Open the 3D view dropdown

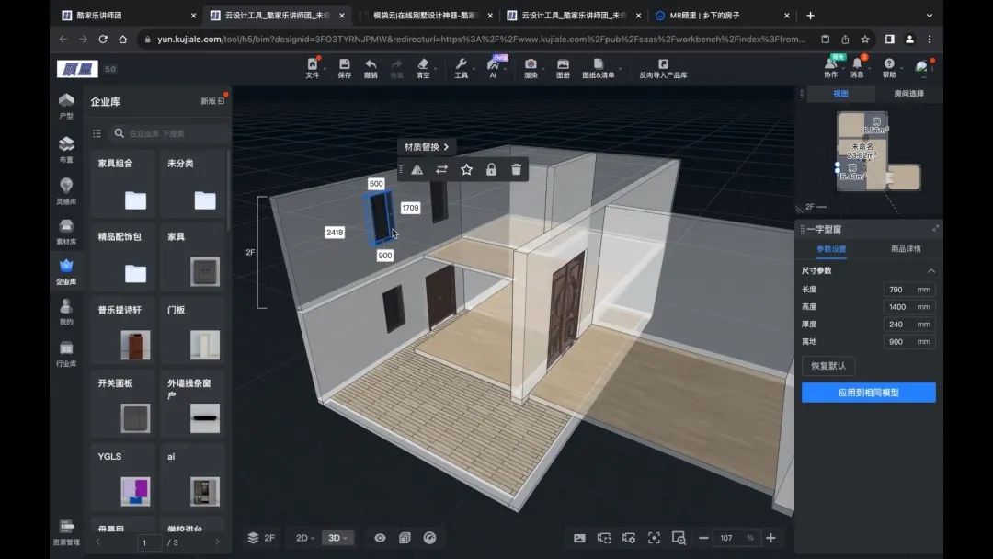tap(337, 538)
